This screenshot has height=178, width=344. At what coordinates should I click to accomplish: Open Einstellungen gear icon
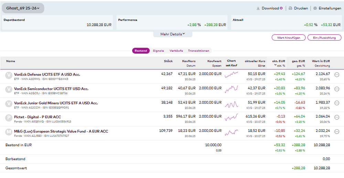pos(315,8)
